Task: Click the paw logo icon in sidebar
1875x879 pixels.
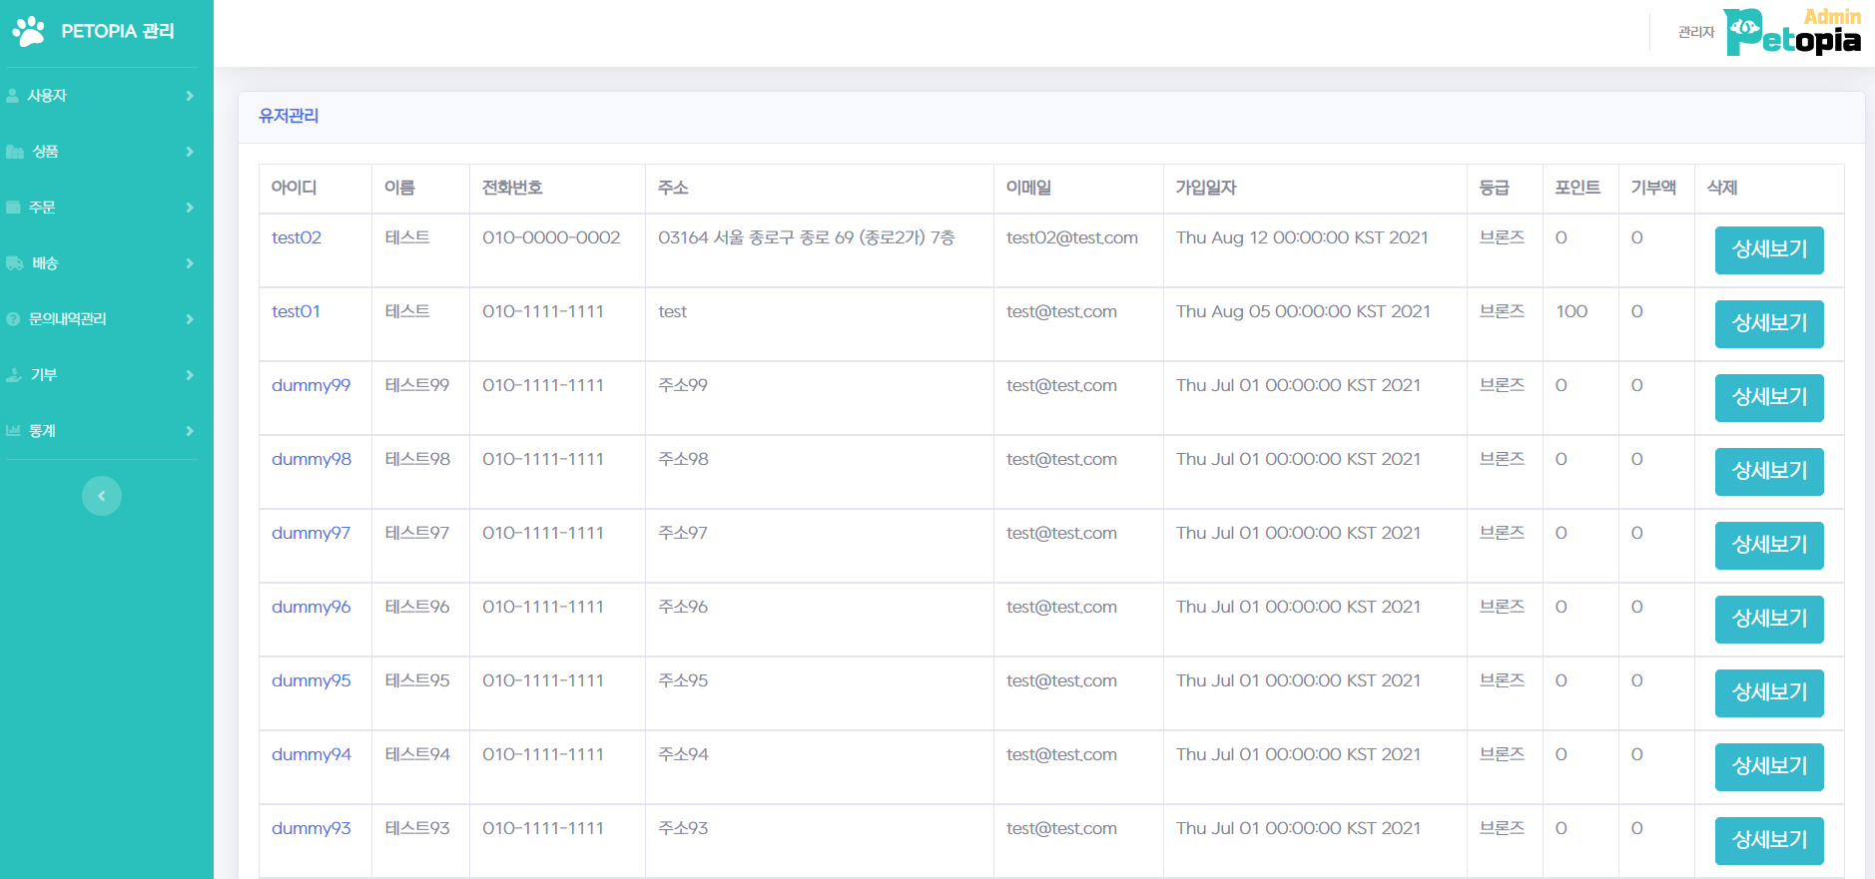Action: click(x=29, y=32)
